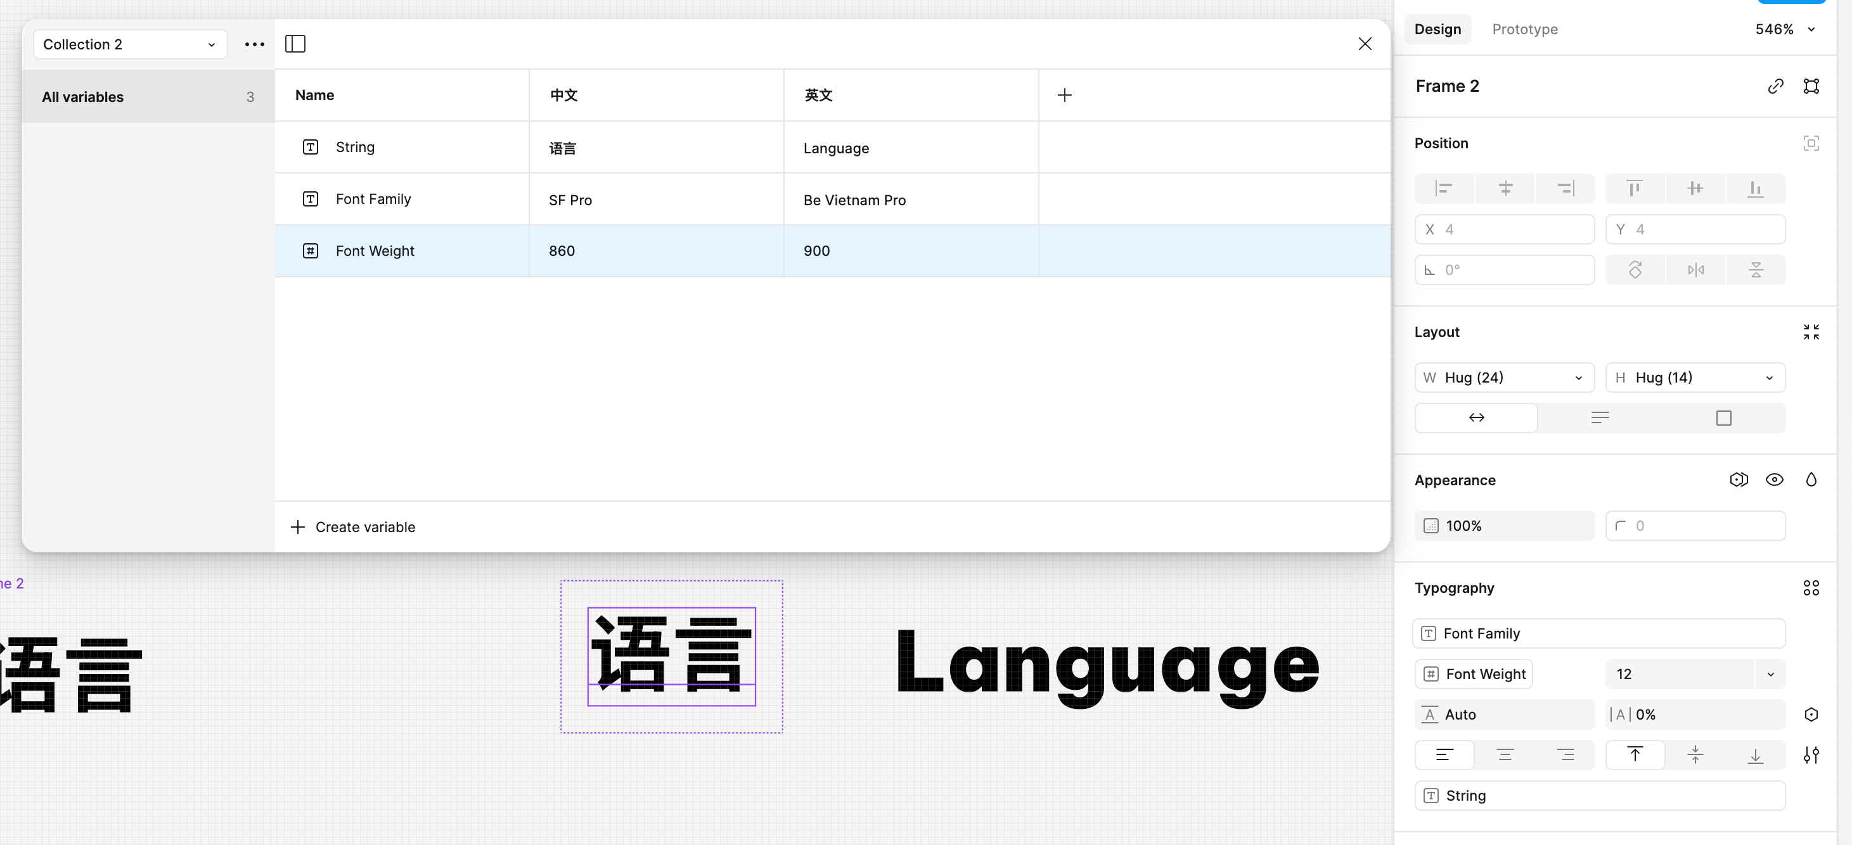Set vertical text align bottom
Image resolution: width=1852 pixels, height=845 pixels.
coord(1756,755)
